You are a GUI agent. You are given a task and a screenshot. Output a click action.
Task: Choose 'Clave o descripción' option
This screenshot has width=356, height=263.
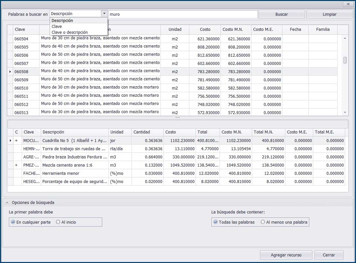point(79,32)
